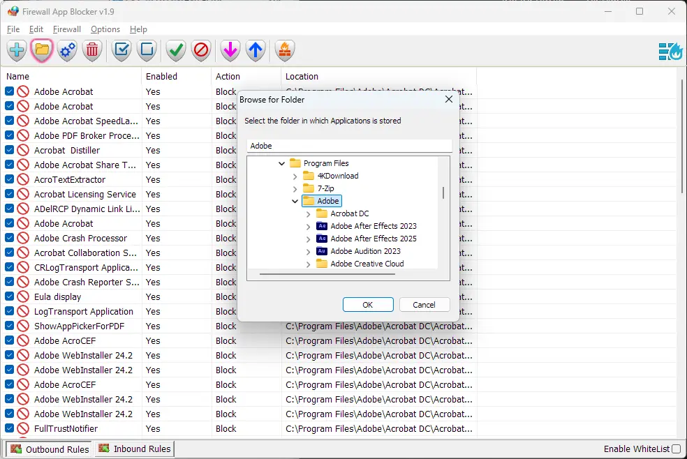The width and height of the screenshot is (687, 459).
Task: Collapse the Adobe folder node
Action: click(x=295, y=202)
